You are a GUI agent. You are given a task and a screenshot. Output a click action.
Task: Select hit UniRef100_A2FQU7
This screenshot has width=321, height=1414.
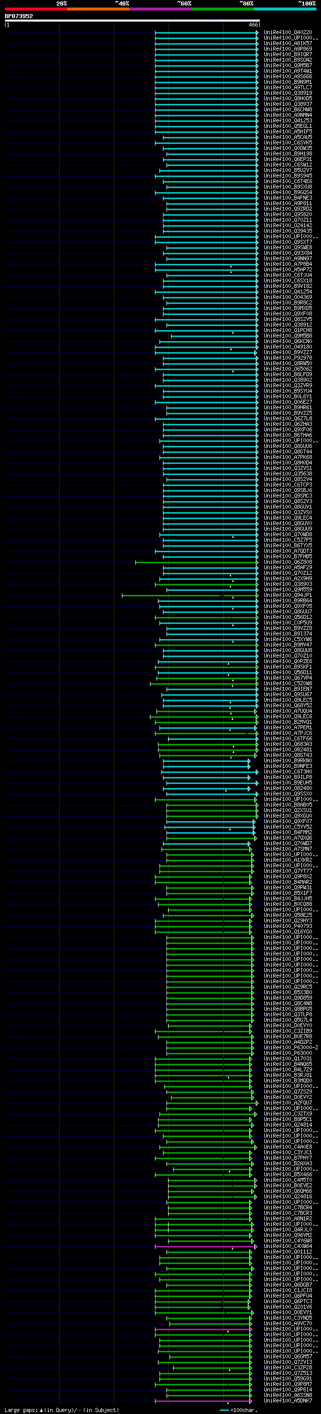pyautogui.click(x=288, y=1103)
